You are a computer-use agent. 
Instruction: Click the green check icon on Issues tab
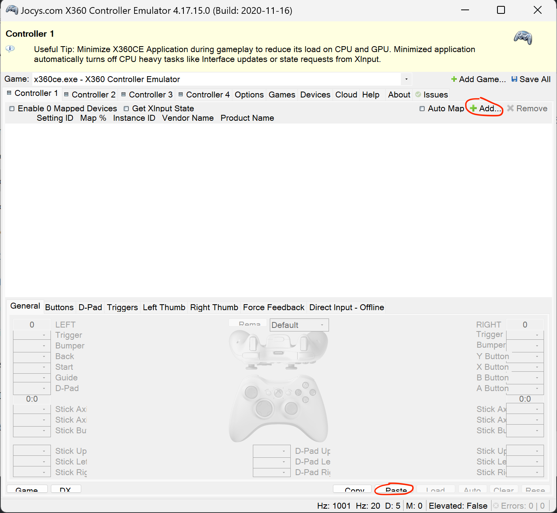(418, 94)
